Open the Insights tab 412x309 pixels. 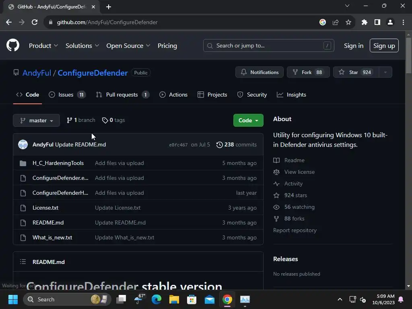[291, 95]
